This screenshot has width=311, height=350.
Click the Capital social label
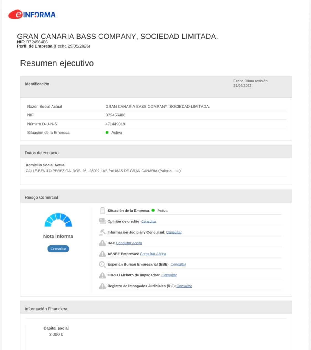tap(56, 328)
